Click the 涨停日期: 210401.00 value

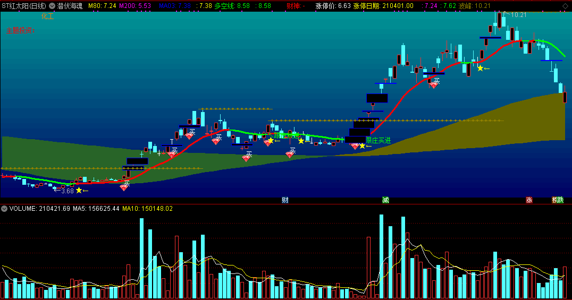383,6
